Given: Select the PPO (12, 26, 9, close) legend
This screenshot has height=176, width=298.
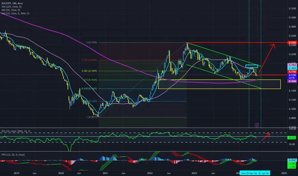Looking at the screenshot, I should [x=13, y=155].
